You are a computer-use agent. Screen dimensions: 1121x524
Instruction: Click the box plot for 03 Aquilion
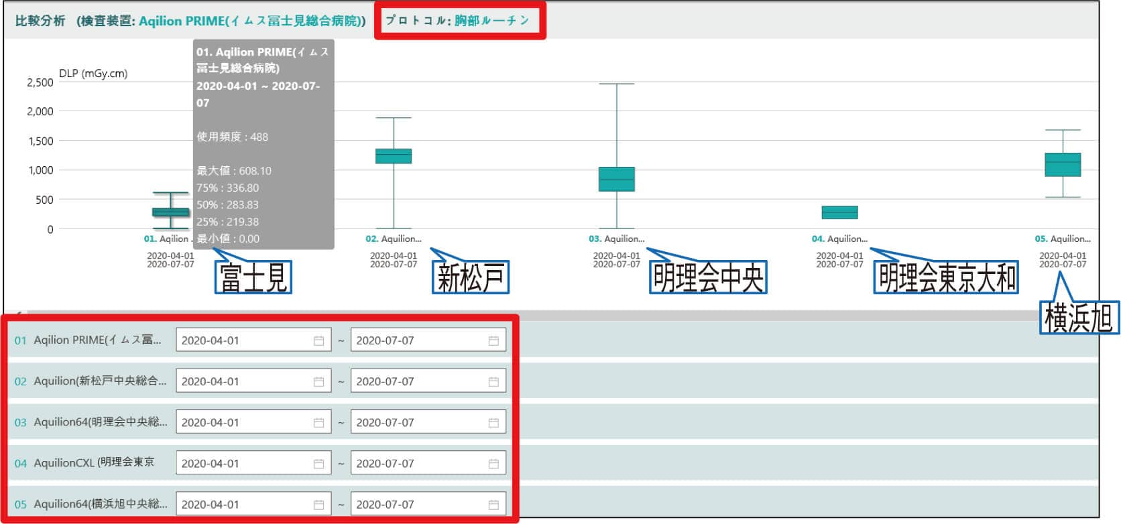(617, 179)
